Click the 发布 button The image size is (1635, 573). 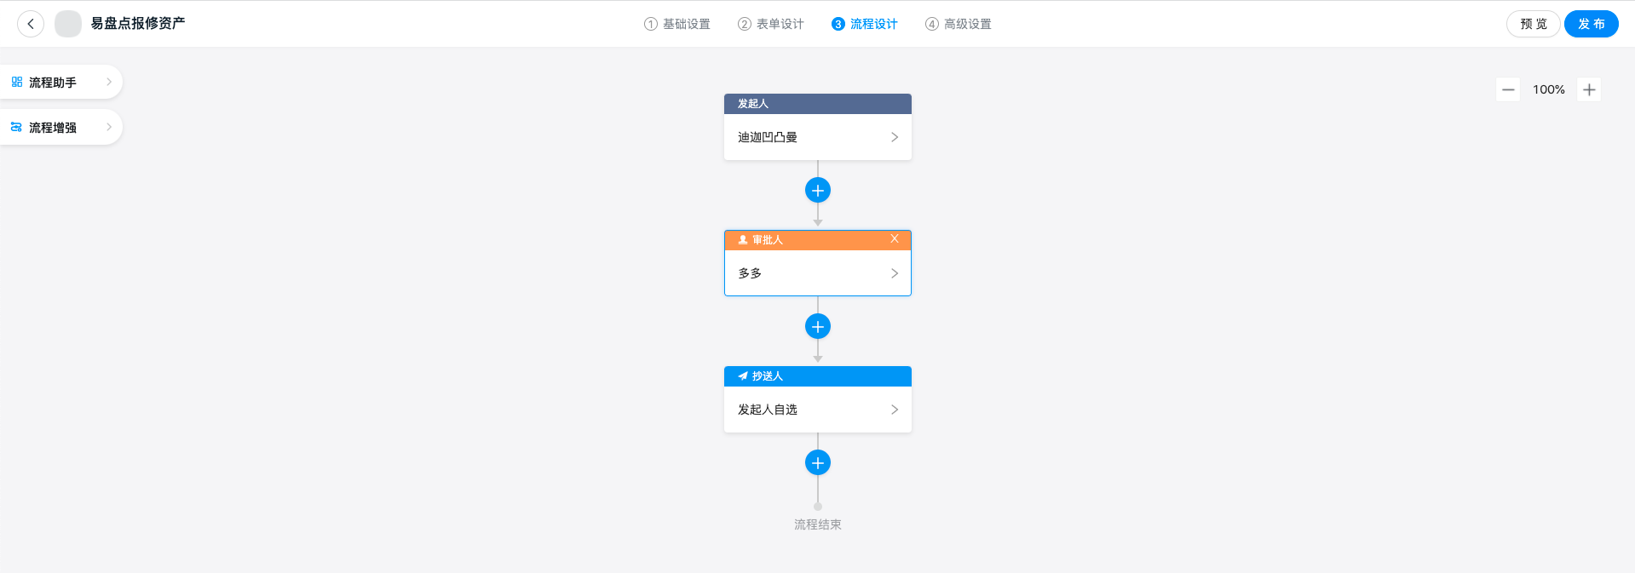tap(1592, 24)
